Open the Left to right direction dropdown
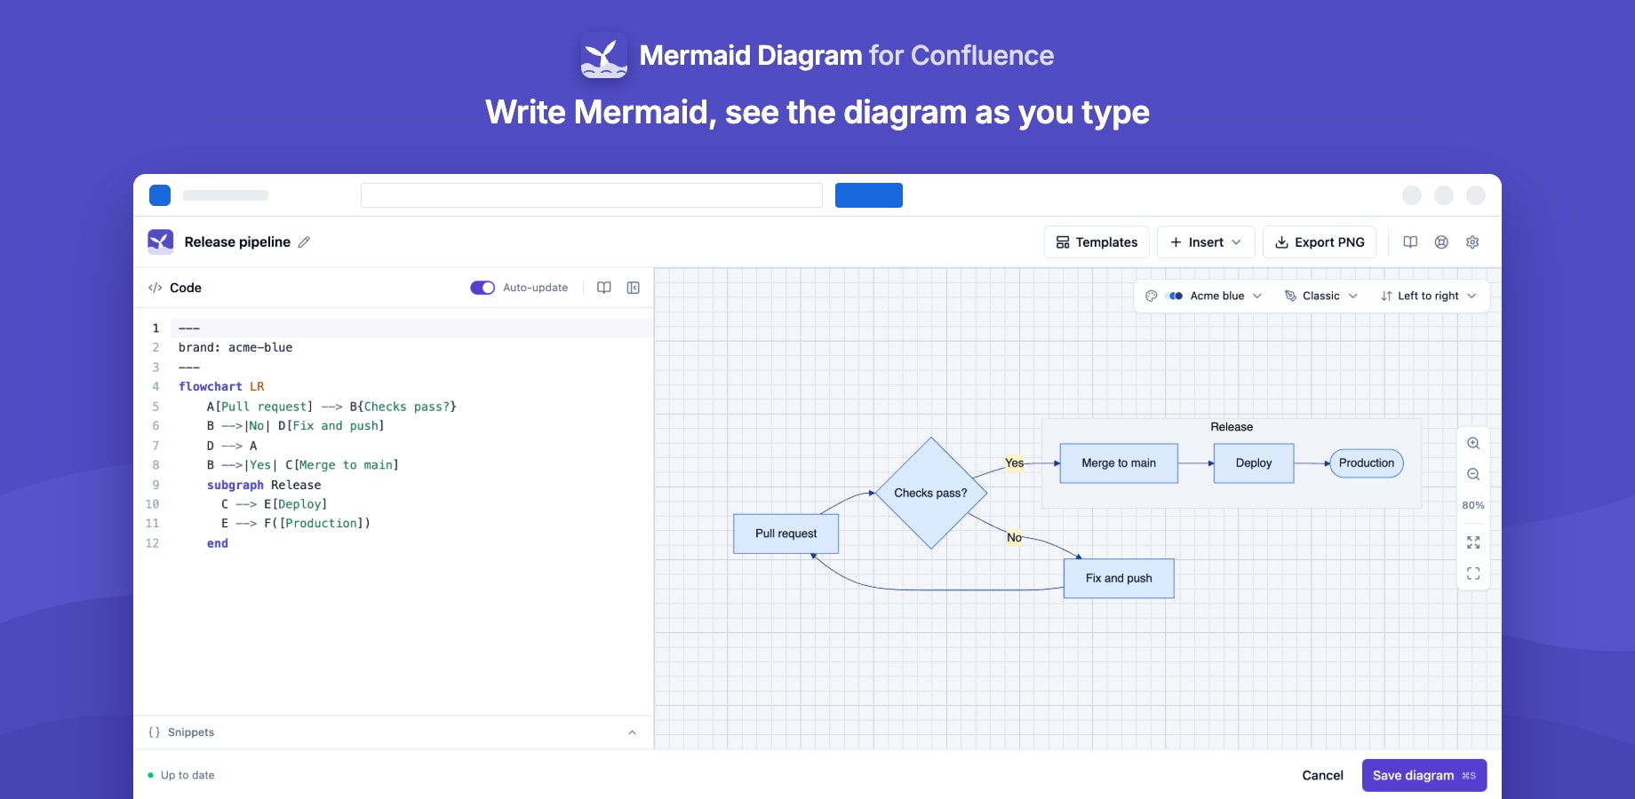The image size is (1635, 799). (1429, 296)
